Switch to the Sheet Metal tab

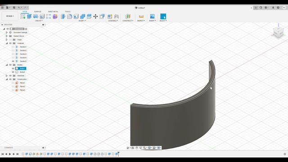pyautogui.click(x=53, y=12)
